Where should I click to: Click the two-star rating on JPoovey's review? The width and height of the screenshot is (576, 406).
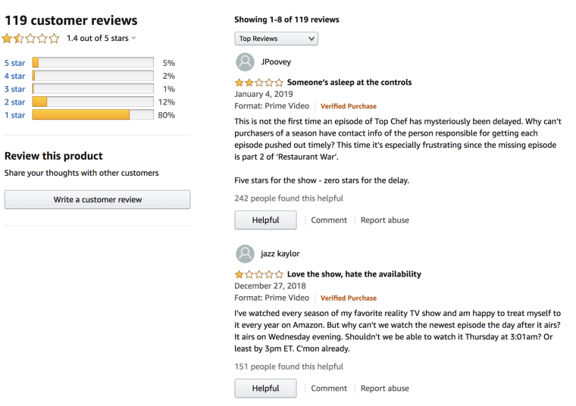(x=259, y=83)
